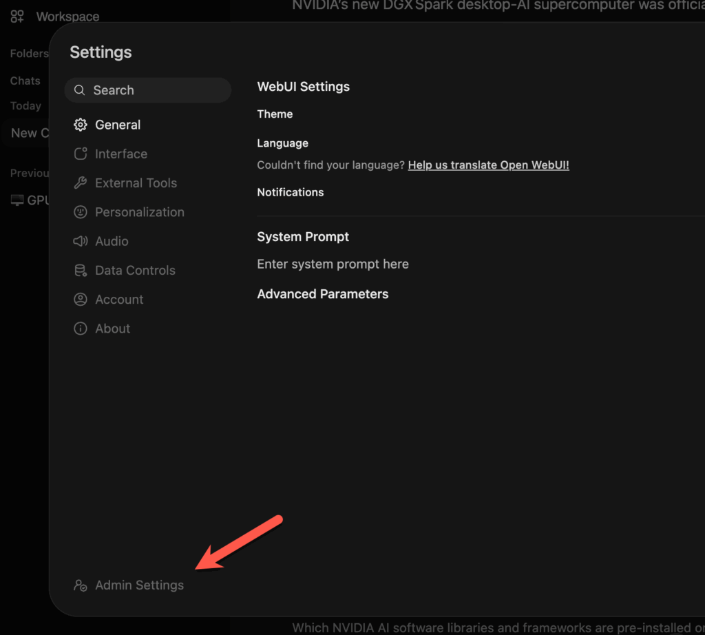
Task: Follow the Help us translate Open WebUI link
Action: pos(488,165)
